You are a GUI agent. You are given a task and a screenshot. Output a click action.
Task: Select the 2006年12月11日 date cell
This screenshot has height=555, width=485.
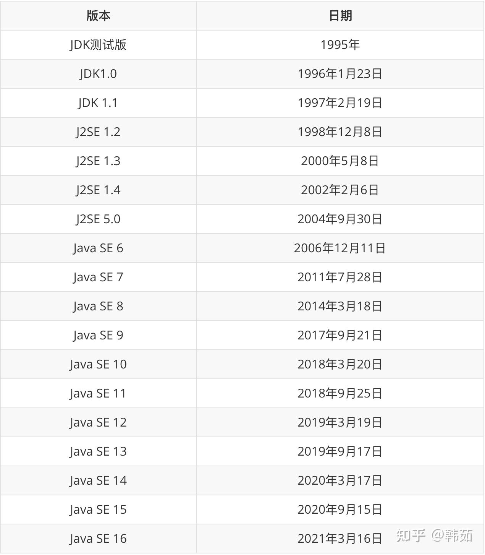(x=340, y=248)
